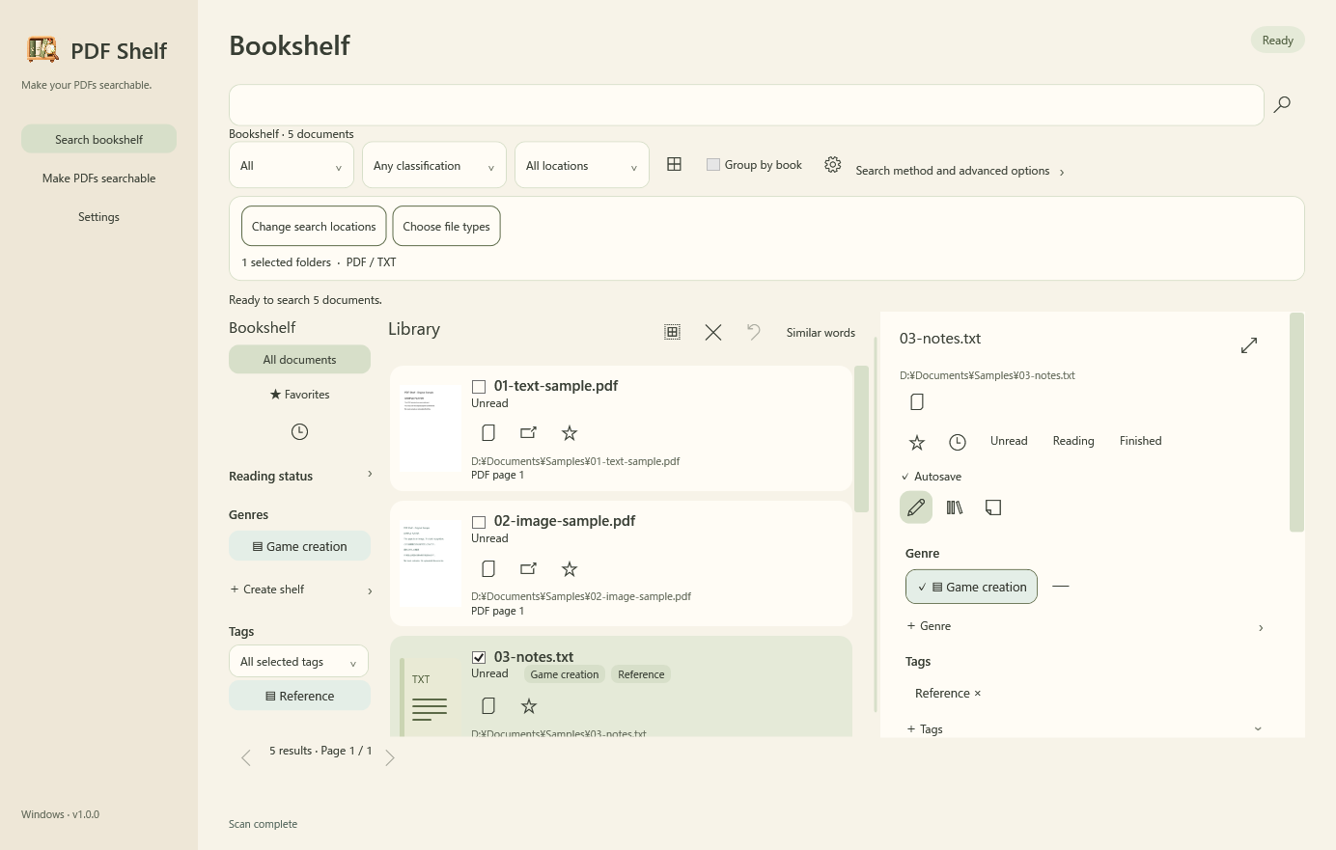Open the All locations dropdown
Image resolution: width=1336 pixels, height=850 pixels.
pyautogui.click(x=582, y=166)
